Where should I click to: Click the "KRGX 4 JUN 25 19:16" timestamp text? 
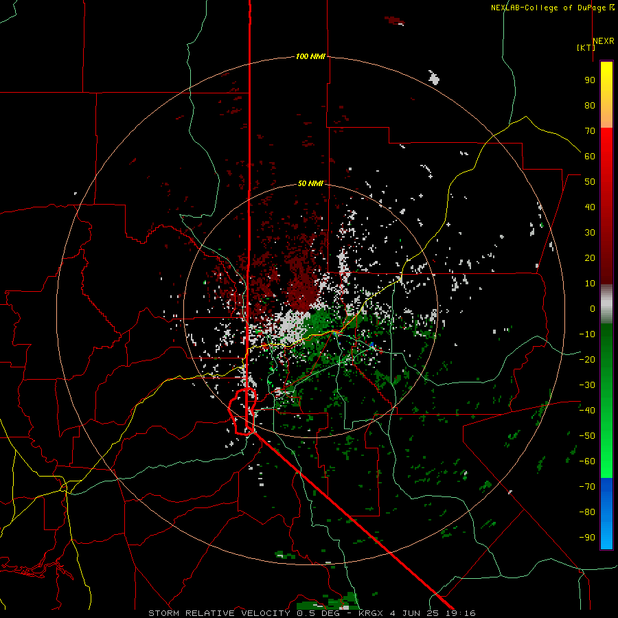(x=417, y=613)
